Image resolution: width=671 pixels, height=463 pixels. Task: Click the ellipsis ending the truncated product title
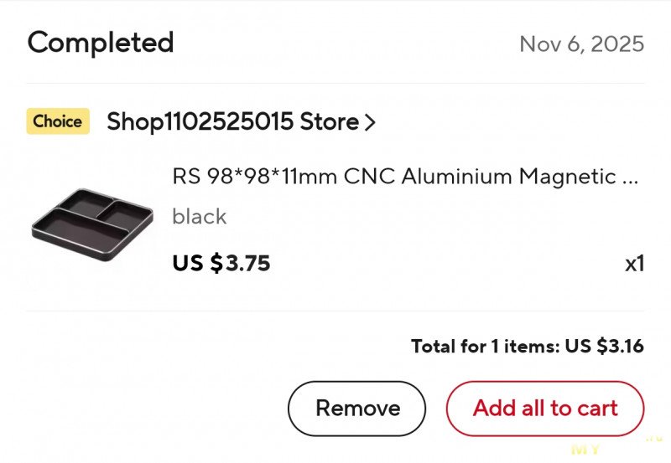click(631, 178)
